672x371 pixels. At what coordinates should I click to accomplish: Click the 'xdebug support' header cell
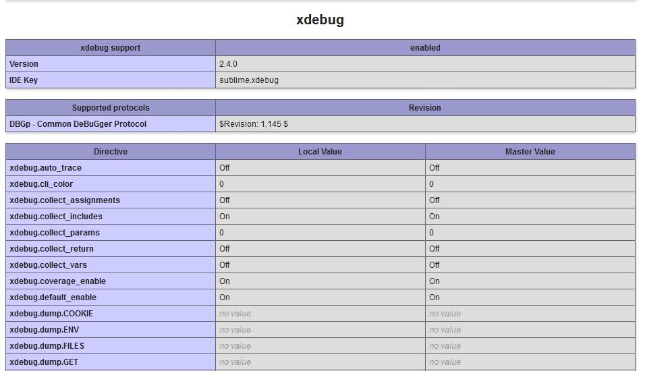(x=111, y=48)
